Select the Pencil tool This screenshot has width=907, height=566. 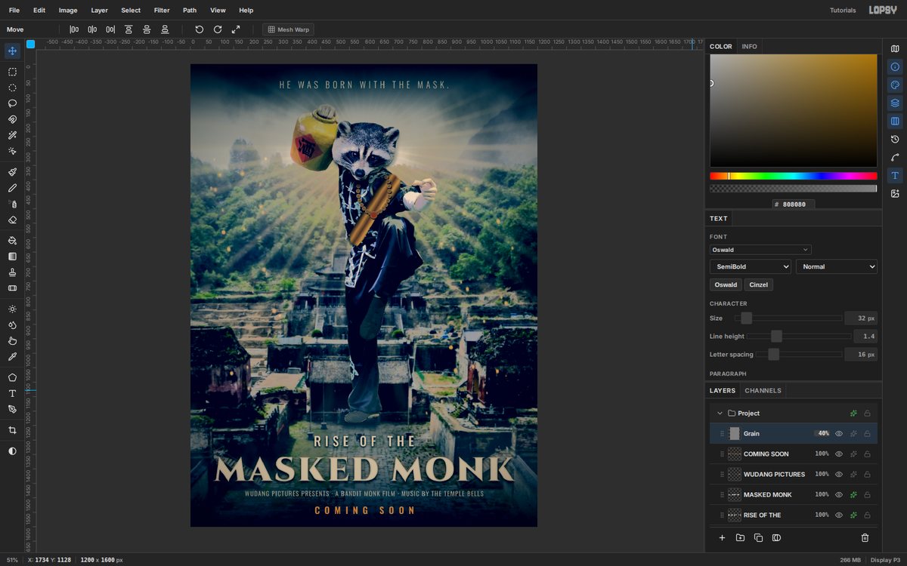pos(12,188)
